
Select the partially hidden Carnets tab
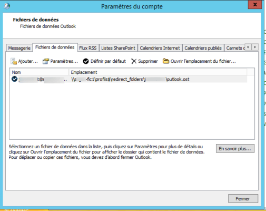[x=234, y=48]
